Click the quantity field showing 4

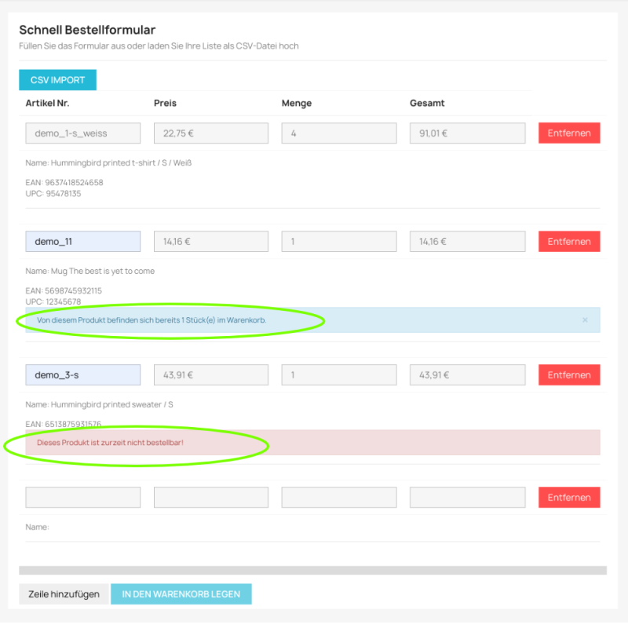pyautogui.click(x=338, y=133)
